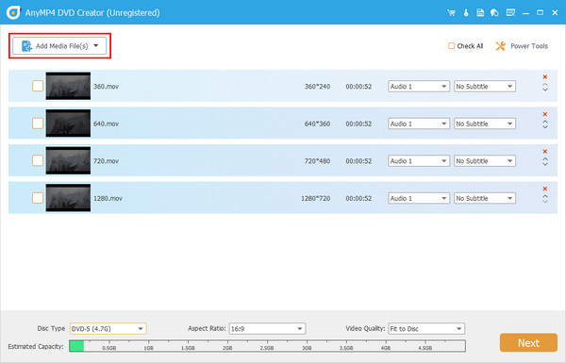The width and height of the screenshot is (566, 363).
Task: Open Power Tools
Action: [x=522, y=46]
